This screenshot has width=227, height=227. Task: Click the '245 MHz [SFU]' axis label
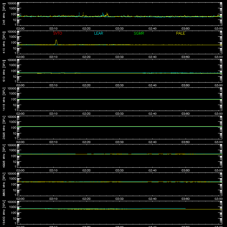pyautogui.click(x=4, y=14)
